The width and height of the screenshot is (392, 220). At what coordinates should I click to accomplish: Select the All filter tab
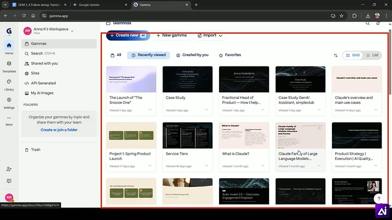[x=116, y=55]
